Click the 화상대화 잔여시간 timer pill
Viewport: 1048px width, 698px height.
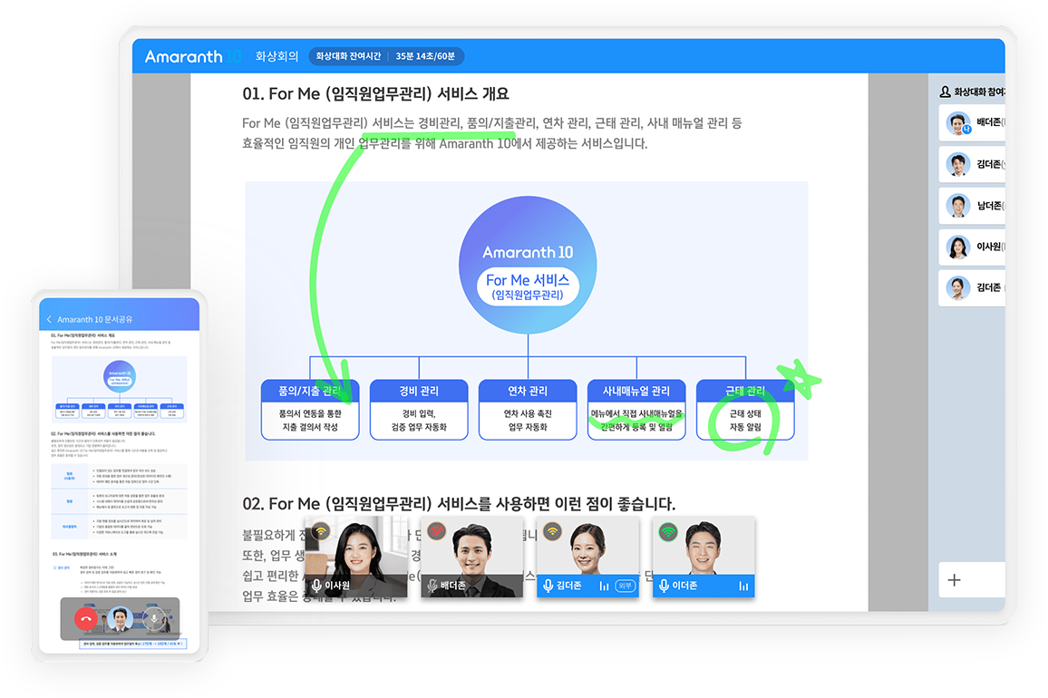[x=385, y=56]
